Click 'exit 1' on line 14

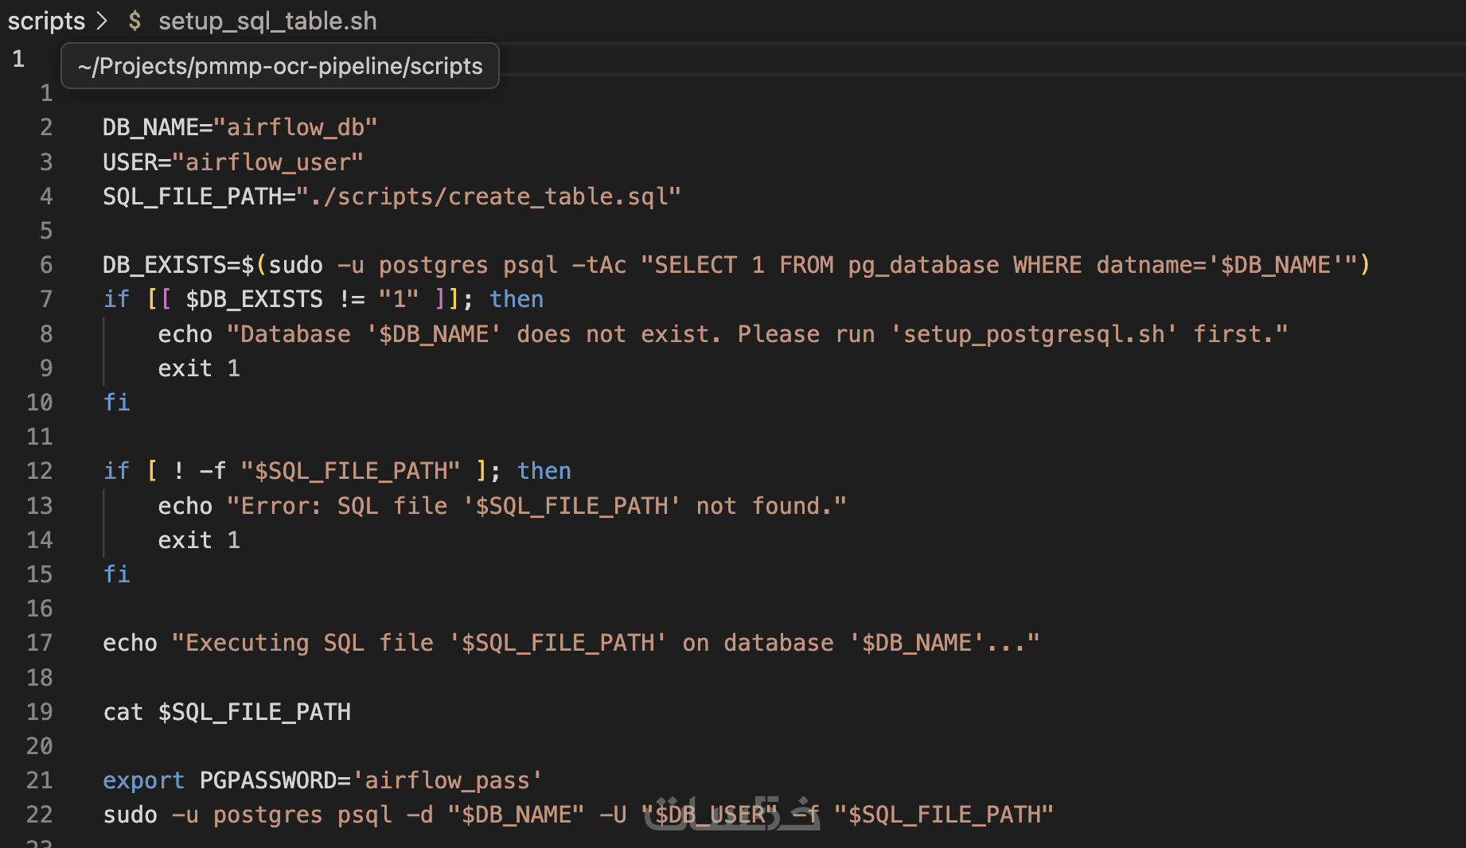point(199,540)
